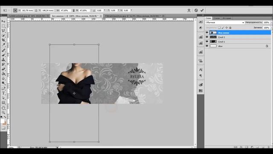273x154 pixels.
Task: Select the Pen tool
Action: pos(3,89)
